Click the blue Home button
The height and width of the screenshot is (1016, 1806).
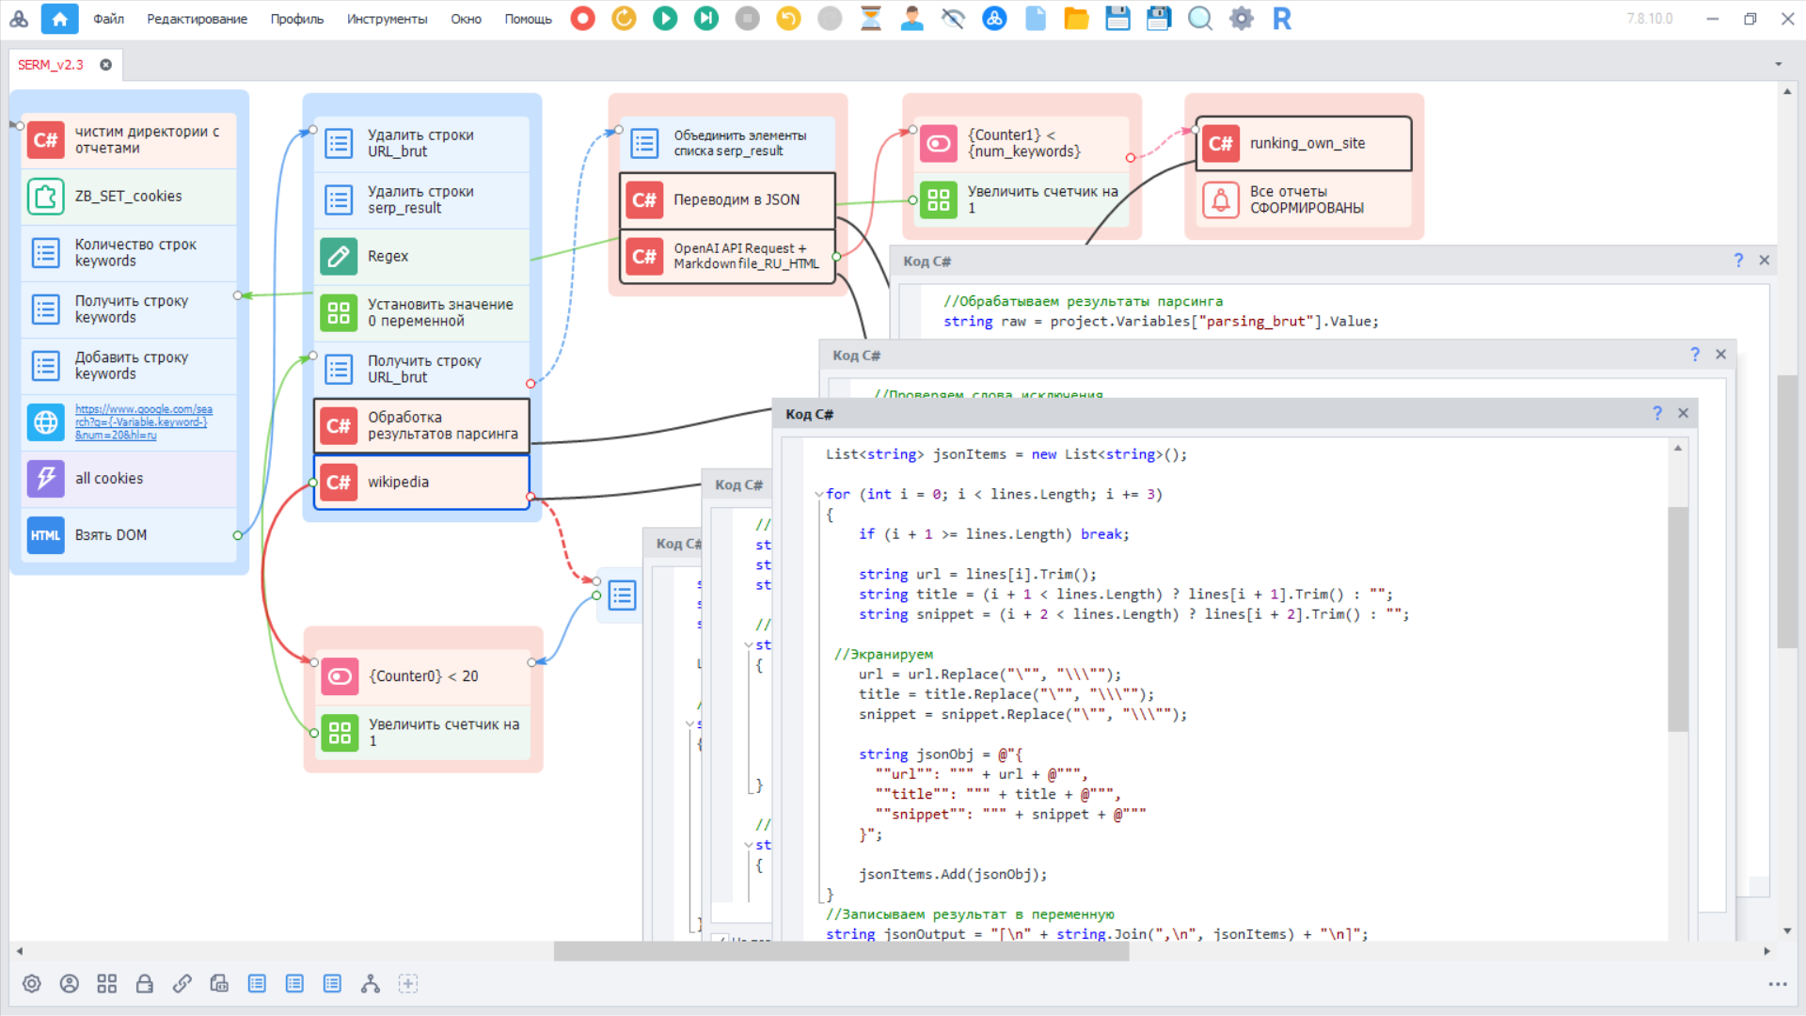(x=60, y=19)
